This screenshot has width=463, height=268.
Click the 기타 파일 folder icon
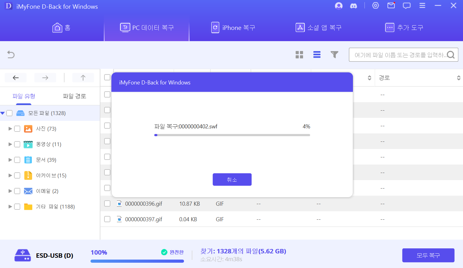28,207
